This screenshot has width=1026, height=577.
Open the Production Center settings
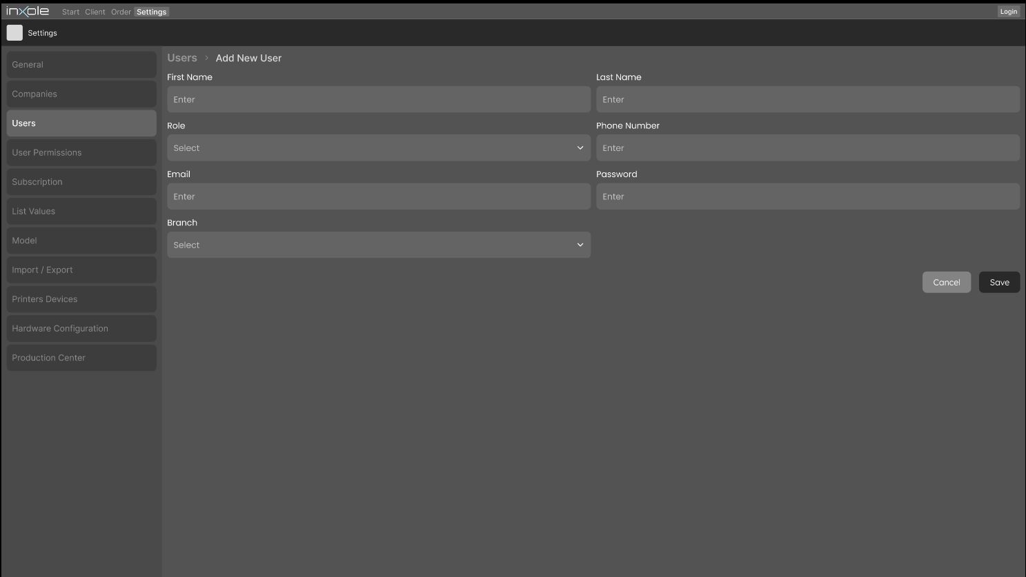tap(81, 358)
